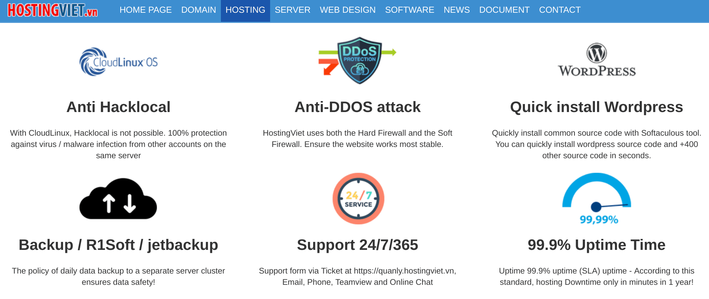This screenshot has width=709, height=299.
Task: Click the Anti Hacklocal heading
Action: click(x=118, y=107)
